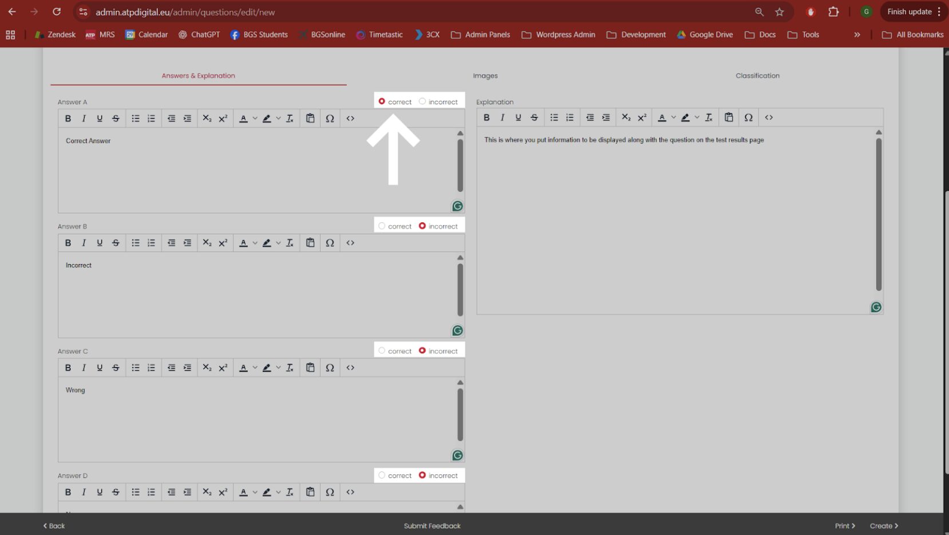The width and height of the screenshot is (949, 535).
Task: Click superscript icon in Answer A toolbar
Action: click(223, 119)
